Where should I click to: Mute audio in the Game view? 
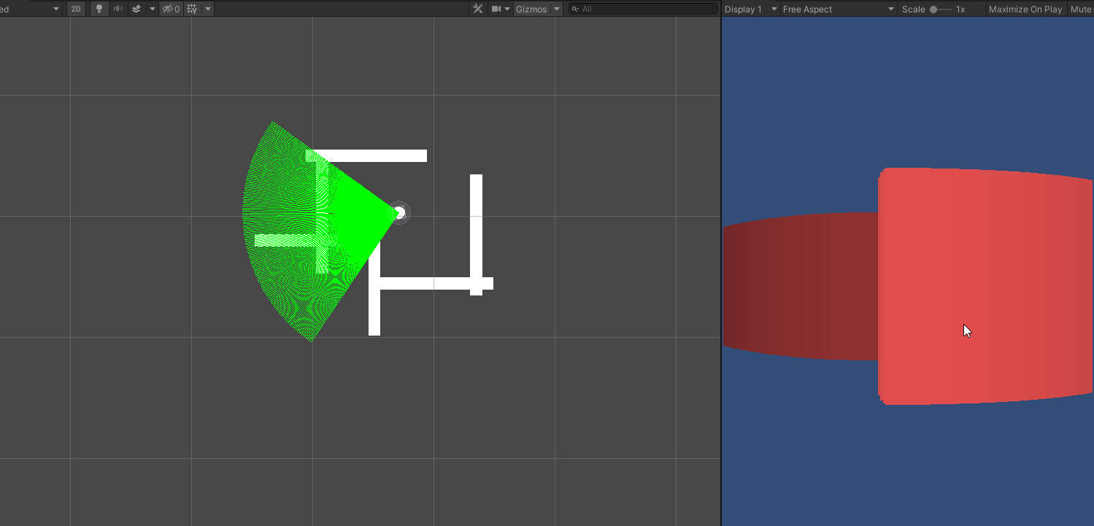1082,9
